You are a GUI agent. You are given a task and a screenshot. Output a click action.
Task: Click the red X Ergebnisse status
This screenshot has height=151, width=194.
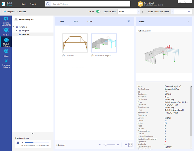click(165, 142)
